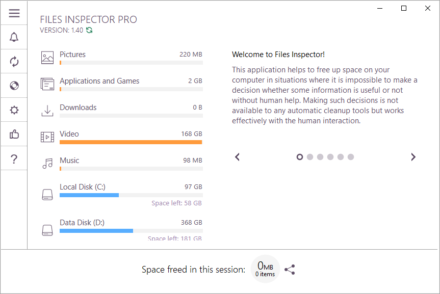The width and height of the screenshot is (440, 294).
Task: Open settings via the gear icon
Action: [14, 110]
